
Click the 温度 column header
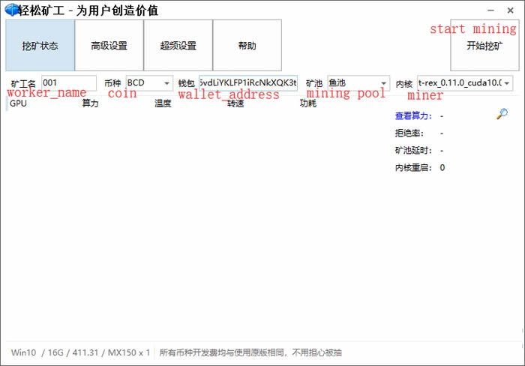click(x=163, y=103)
